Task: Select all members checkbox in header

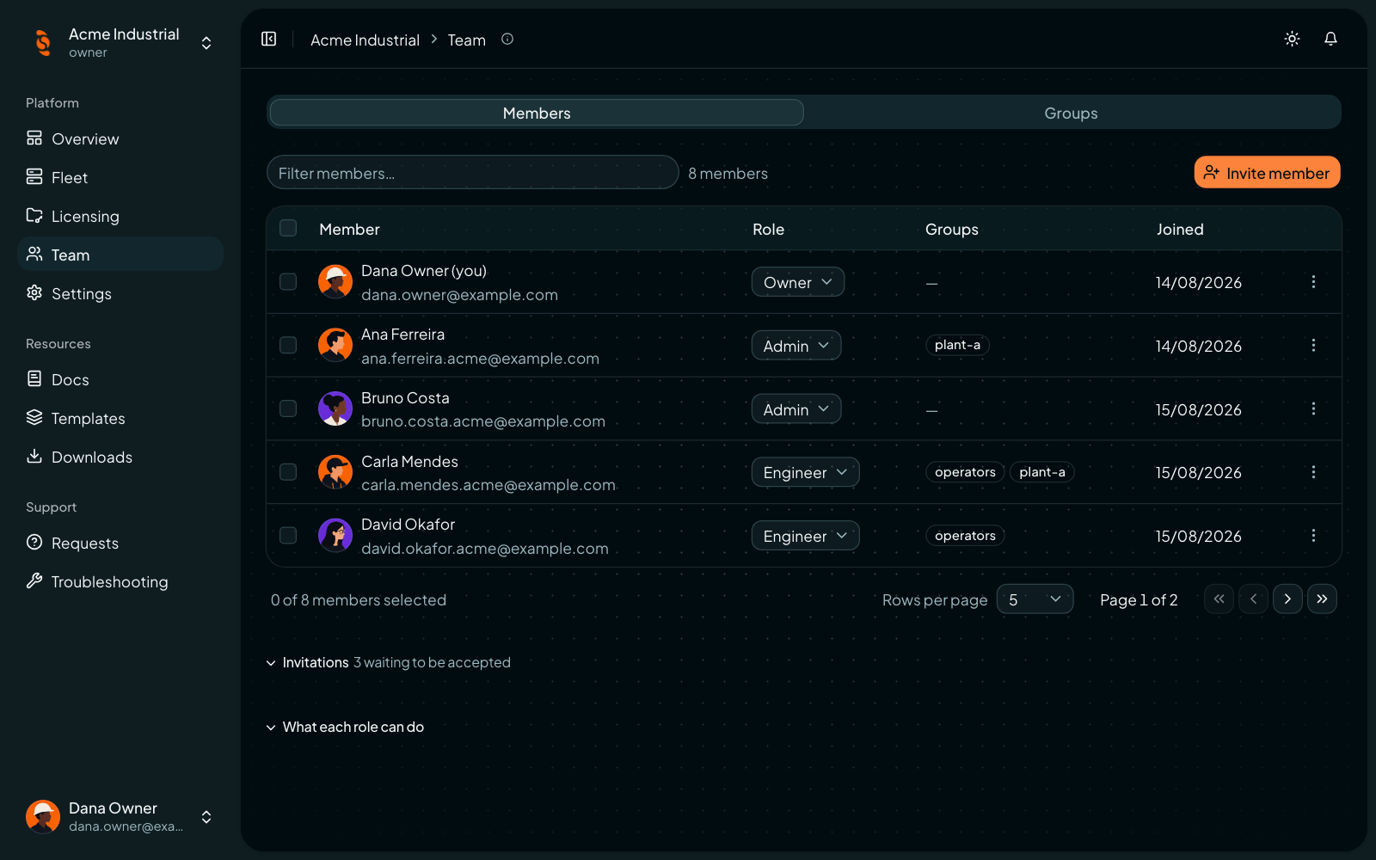Action: click(288, 228)
